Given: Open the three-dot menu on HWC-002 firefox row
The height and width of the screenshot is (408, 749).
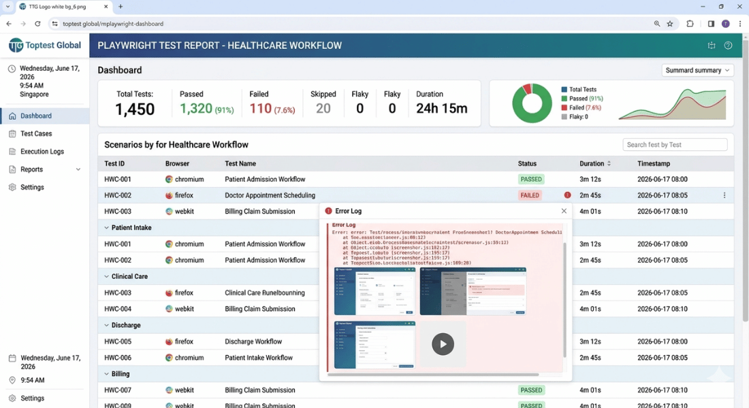Looking at the screenshot, I should click(724, 195).
